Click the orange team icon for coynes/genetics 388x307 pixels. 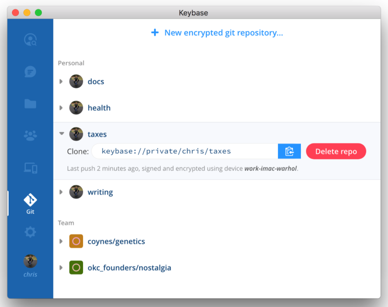[x=76, y=241]
